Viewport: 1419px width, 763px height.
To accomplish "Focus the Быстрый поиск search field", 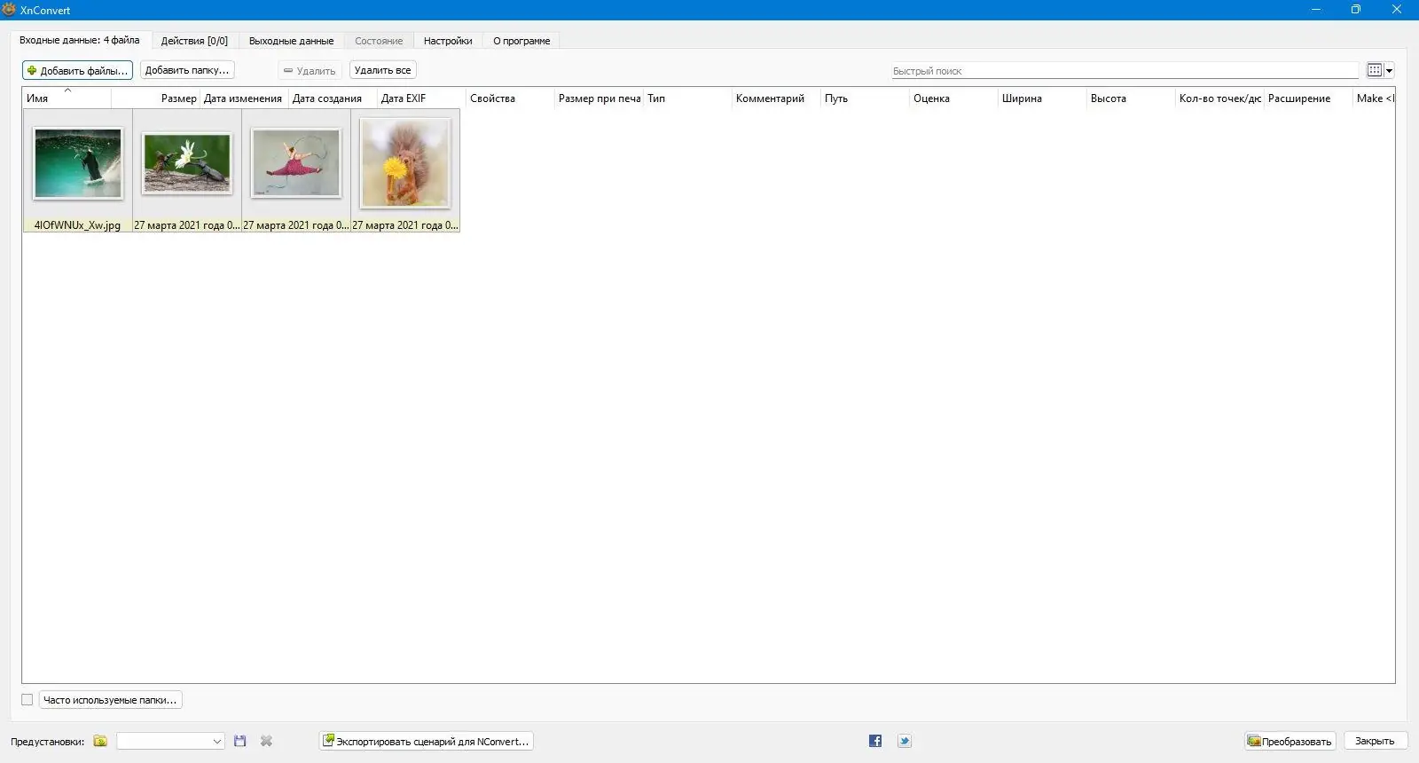I will [1125, 70].
